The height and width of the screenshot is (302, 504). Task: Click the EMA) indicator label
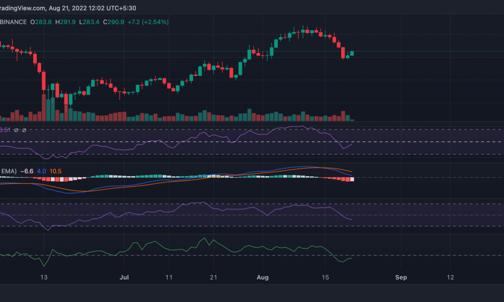point(9,171)
